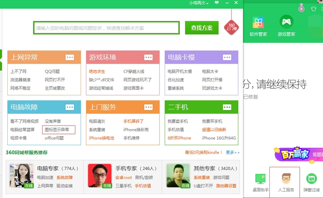Open 绝地求生 game link

point(97,71)
